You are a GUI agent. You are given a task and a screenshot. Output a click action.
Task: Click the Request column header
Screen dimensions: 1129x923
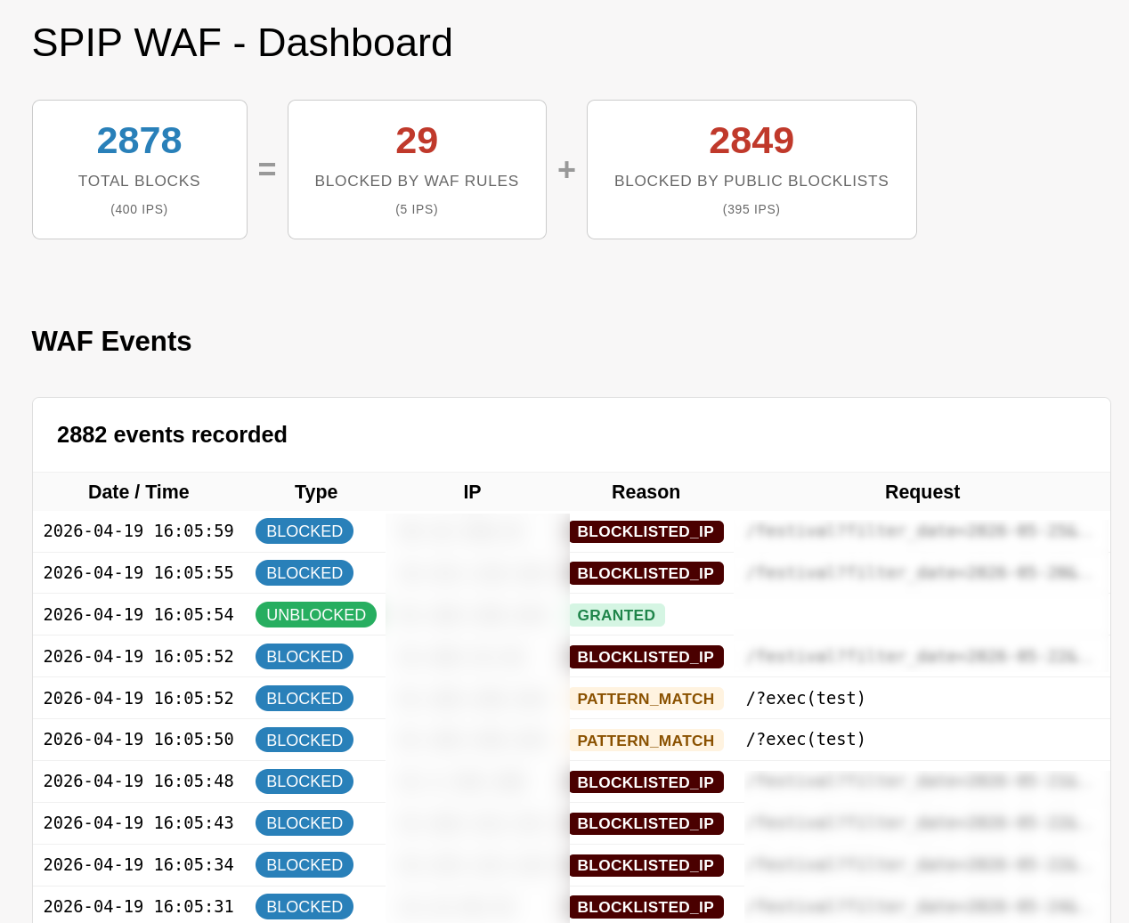click(922, 492)
